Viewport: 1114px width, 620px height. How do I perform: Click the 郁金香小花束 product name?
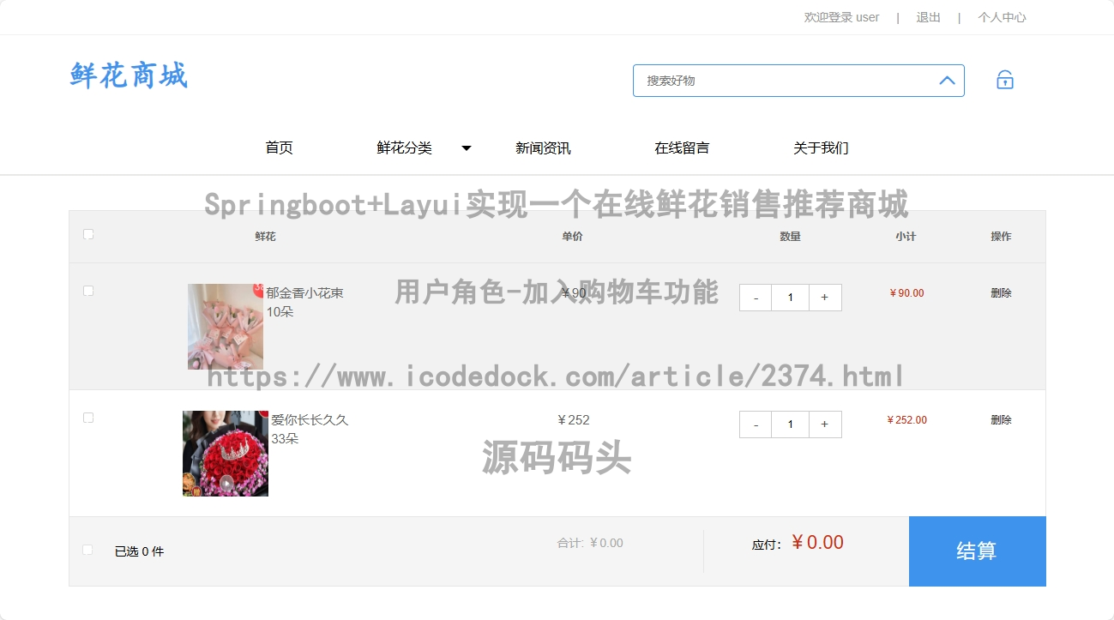304,292
